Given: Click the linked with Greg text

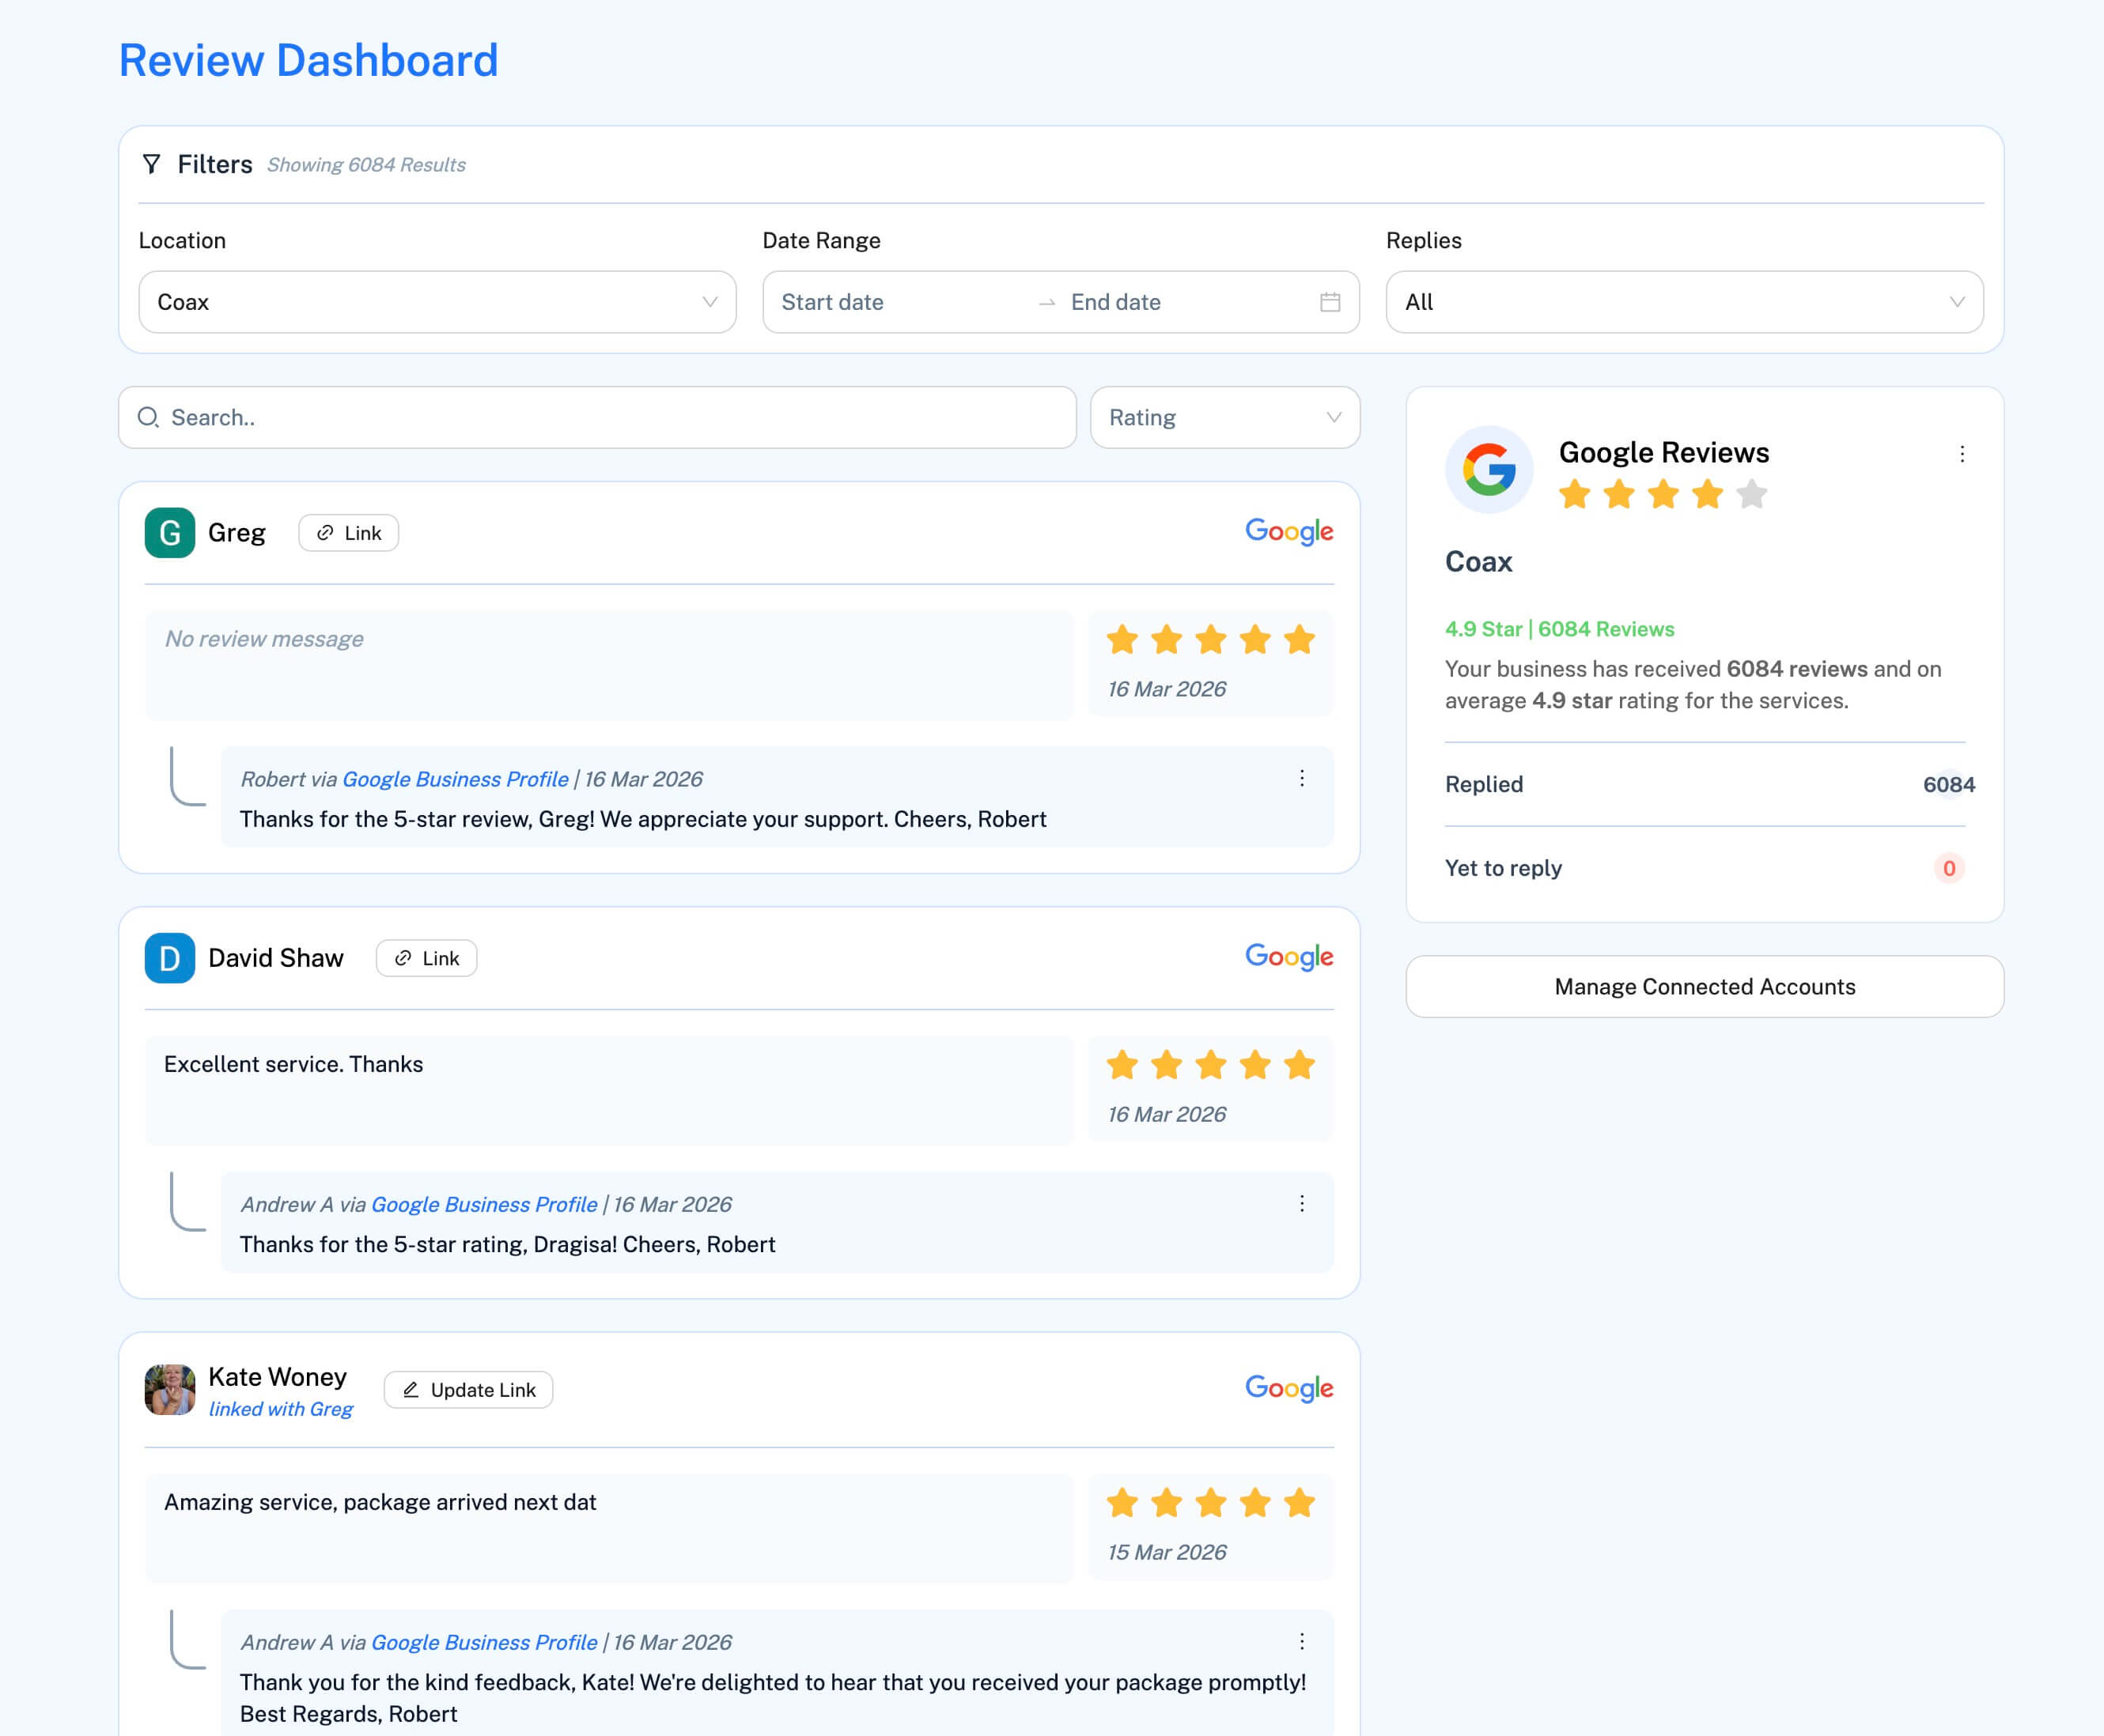Looking at the screenshot, I should 281,1408.
